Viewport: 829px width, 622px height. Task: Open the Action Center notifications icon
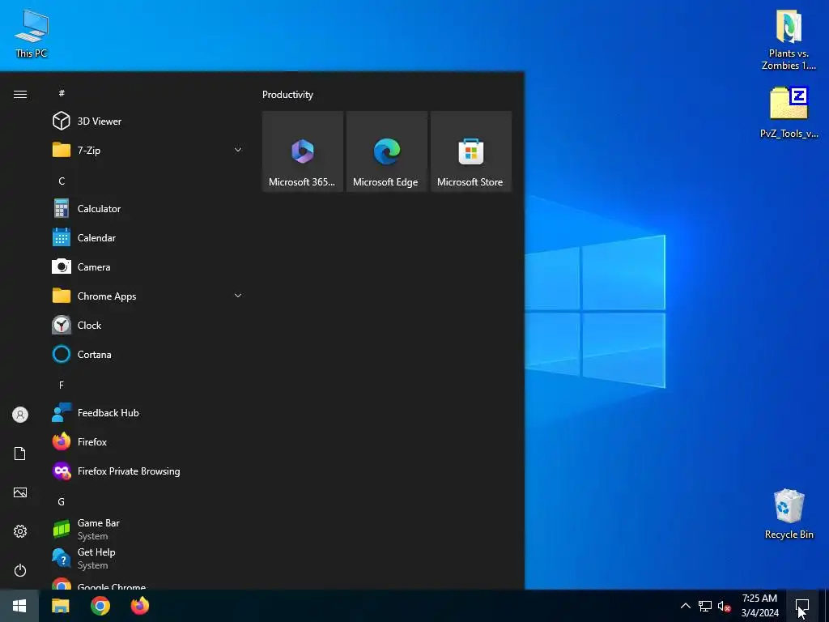(x=802, y=606)
